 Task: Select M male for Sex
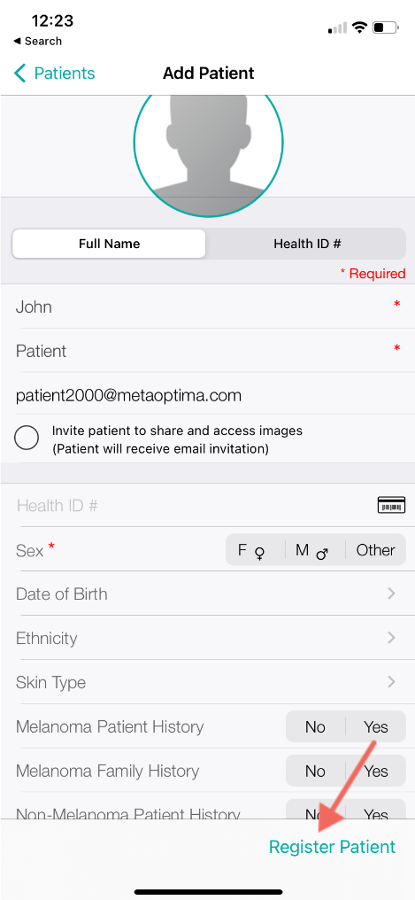[x=315, y=550]
